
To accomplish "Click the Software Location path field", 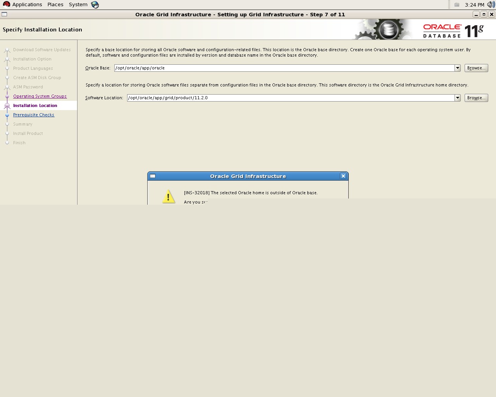I will (x=291, y=98).
